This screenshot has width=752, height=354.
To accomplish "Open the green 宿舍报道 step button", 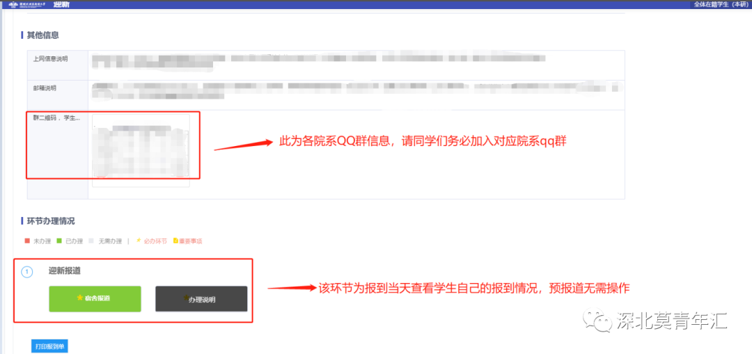I will 95,299.
